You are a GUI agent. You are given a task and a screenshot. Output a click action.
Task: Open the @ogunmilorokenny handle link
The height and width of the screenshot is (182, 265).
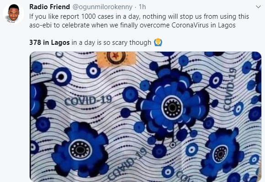pyautogui.click(x=102, y=7)
